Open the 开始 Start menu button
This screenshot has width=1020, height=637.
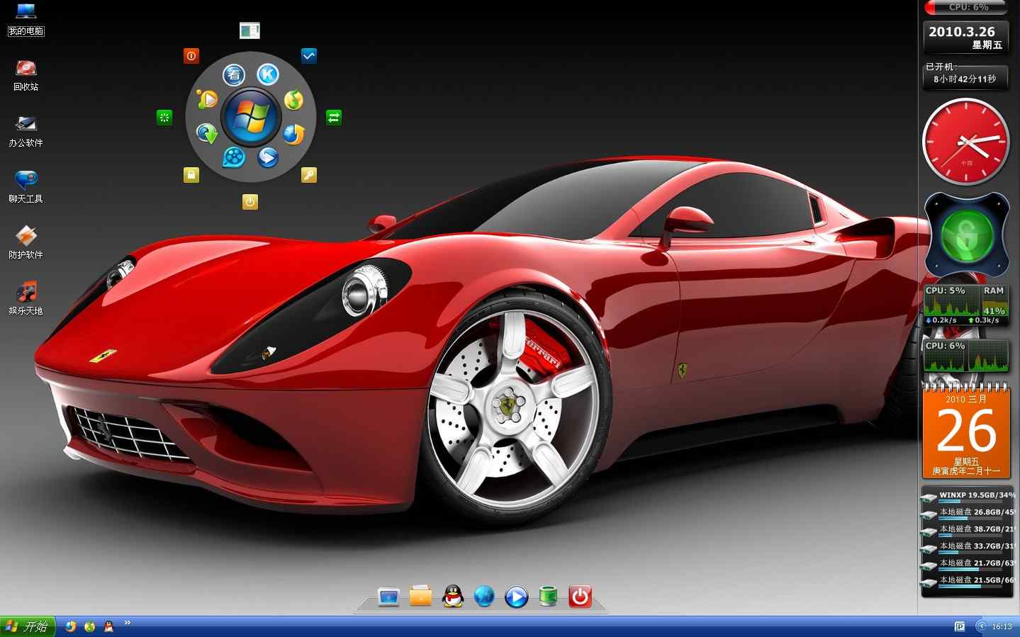coord(28,626)
